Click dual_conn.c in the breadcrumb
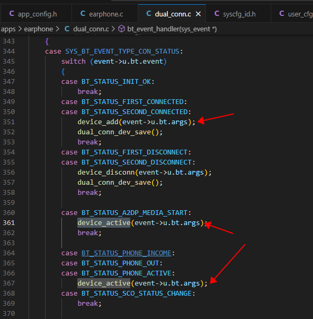313x319 pixels. 91,29
